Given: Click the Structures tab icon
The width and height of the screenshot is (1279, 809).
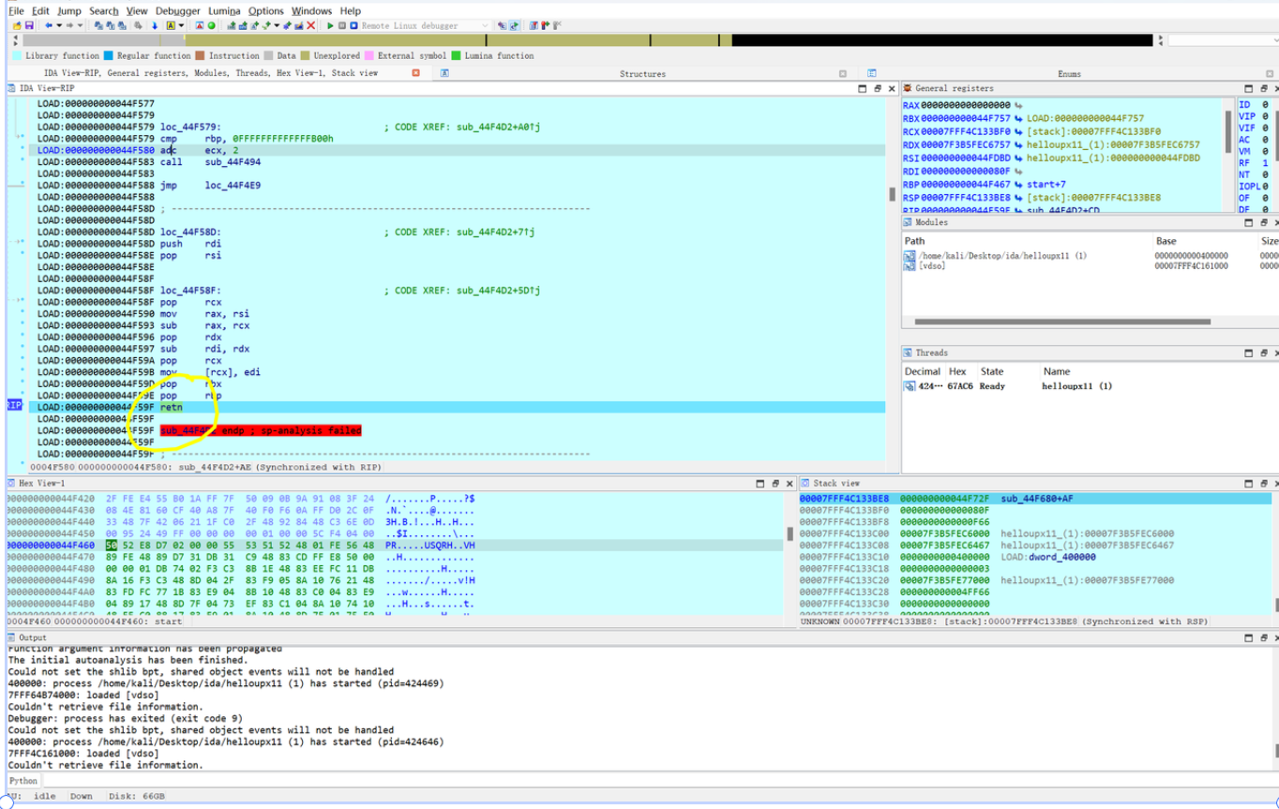Looking at the screenshot, I should click(444, 73).
